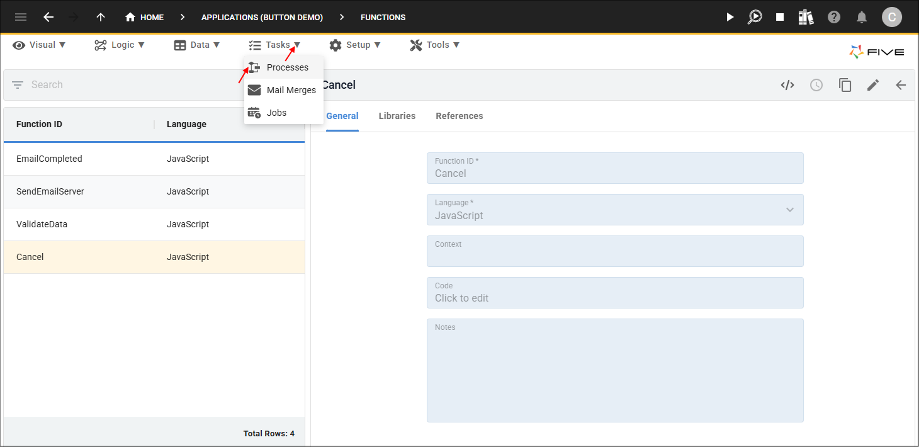Select Mail Merges menu item
The height and width of the screenshot is (447, 919).
coord(284,90)
